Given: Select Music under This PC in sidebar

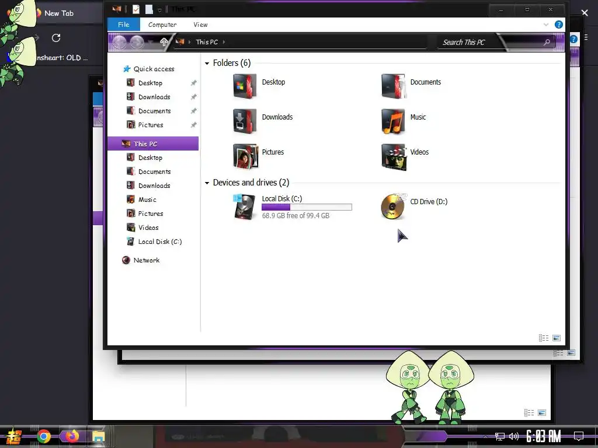Looking at the screenshot, I should [x=147, y=199].
